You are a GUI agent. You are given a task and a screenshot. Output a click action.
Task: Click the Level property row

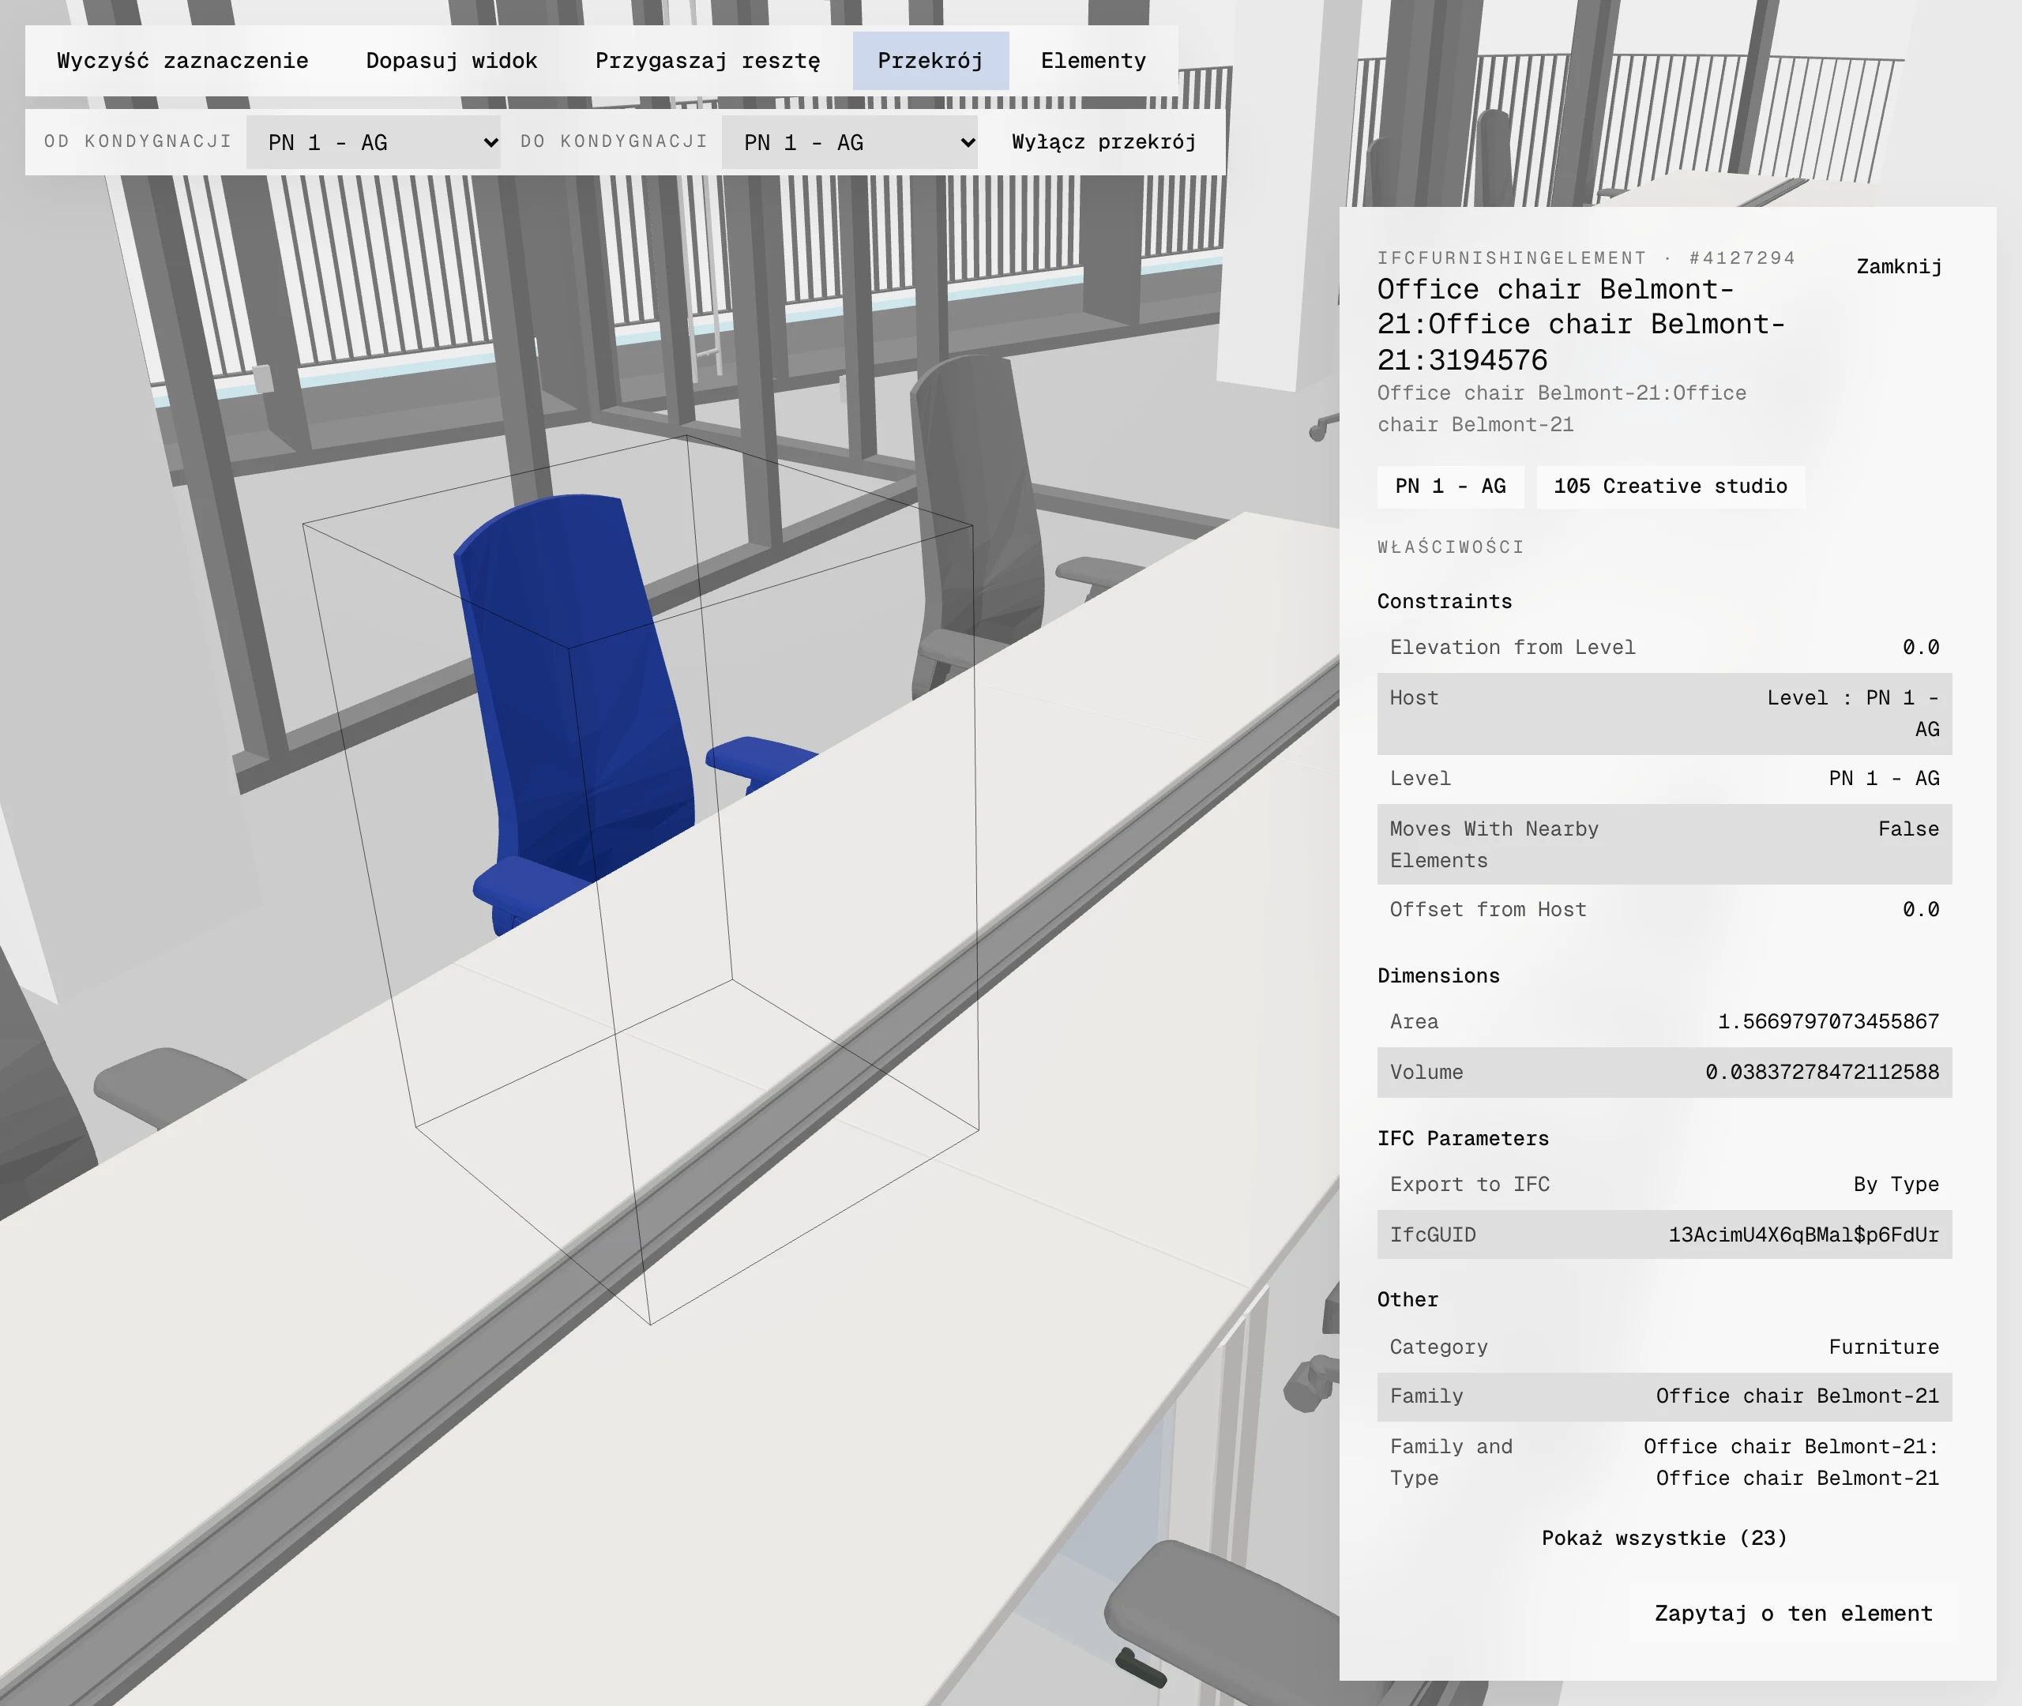tap(1664, 779)
